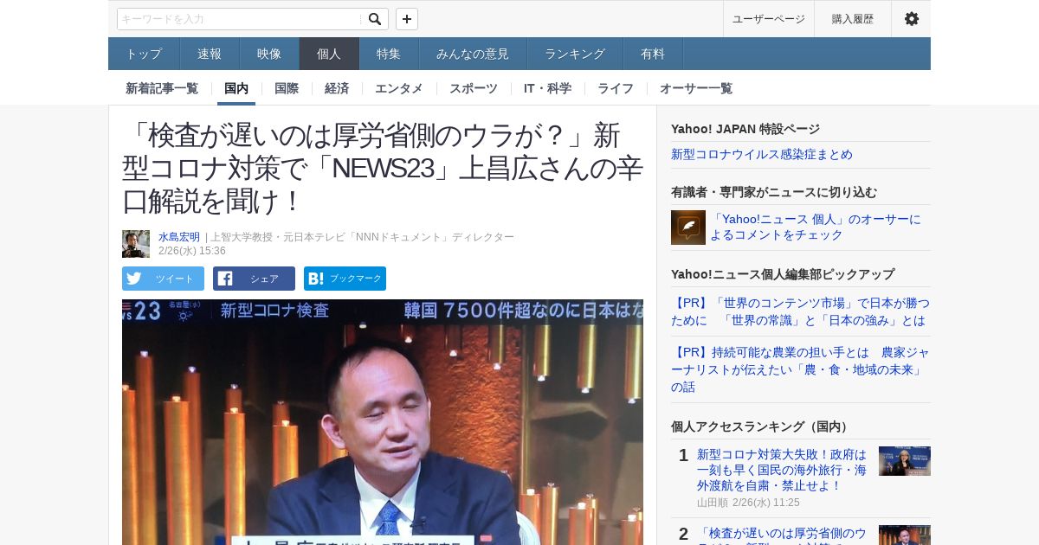Click Yahoo!ニュース個人編集部ピックアップ heading
Screen dimensions: 1039x545
pyautogui.click(x=783, y=274)
